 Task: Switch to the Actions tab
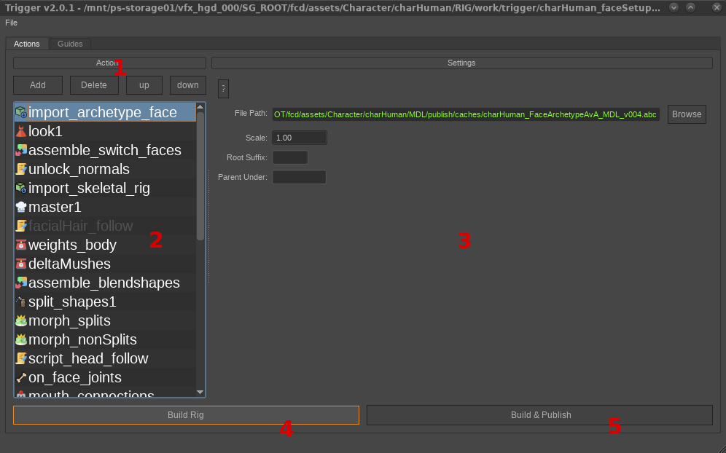pos(26,44)
